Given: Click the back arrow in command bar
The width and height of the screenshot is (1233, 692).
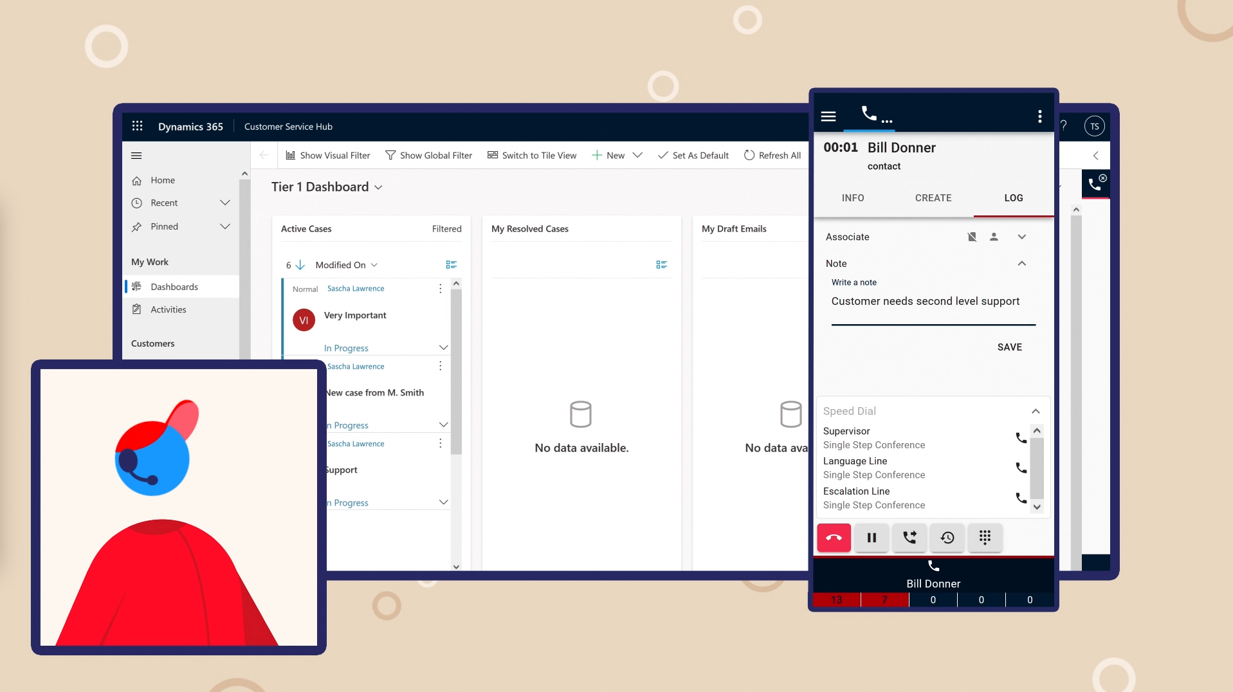Looking at the screenshot, I should pos(264,155).
